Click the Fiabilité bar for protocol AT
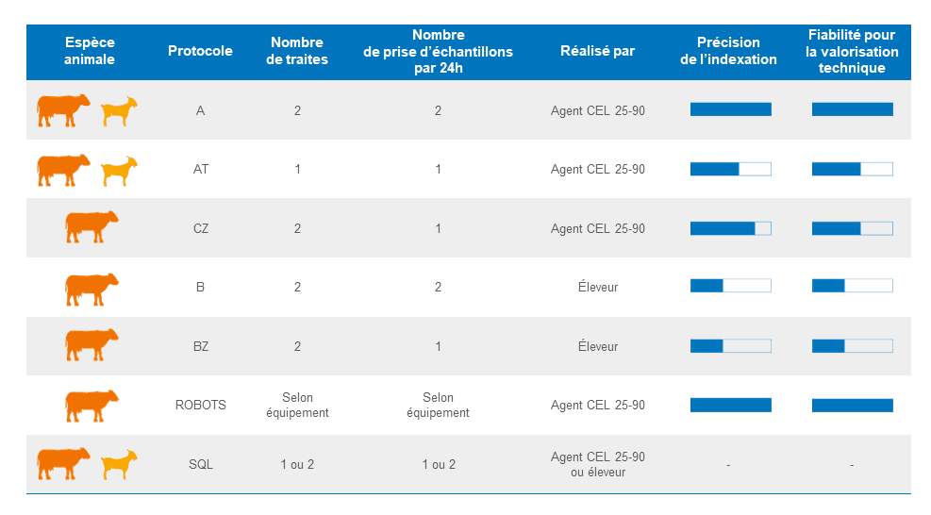This screenshot has width=931, height=515. 852,169
